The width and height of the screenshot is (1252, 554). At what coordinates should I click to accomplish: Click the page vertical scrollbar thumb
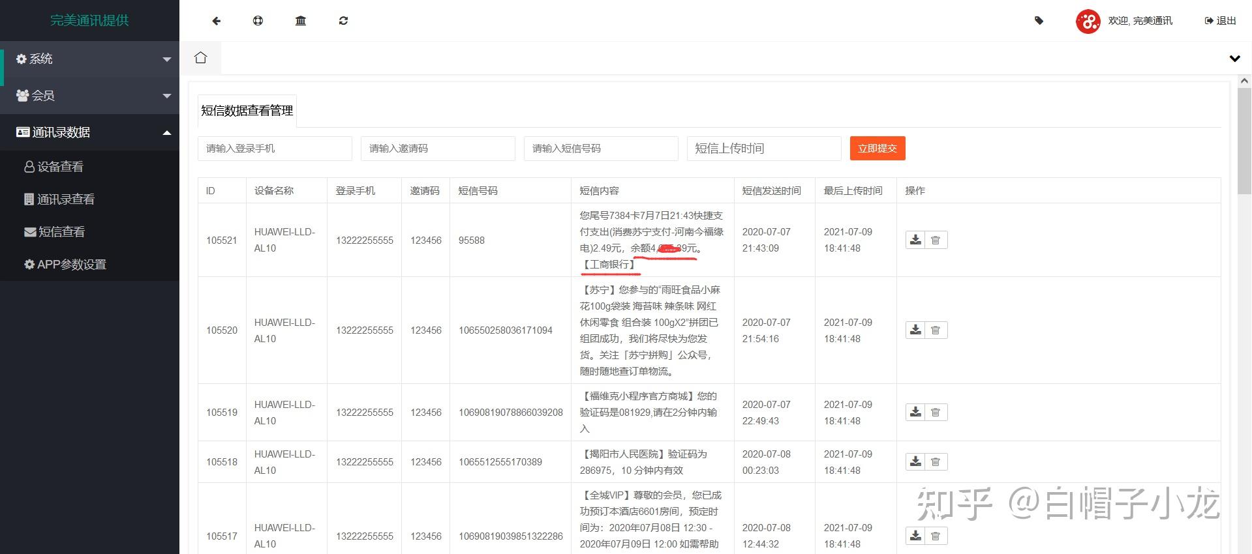(x=1244, y=141)
